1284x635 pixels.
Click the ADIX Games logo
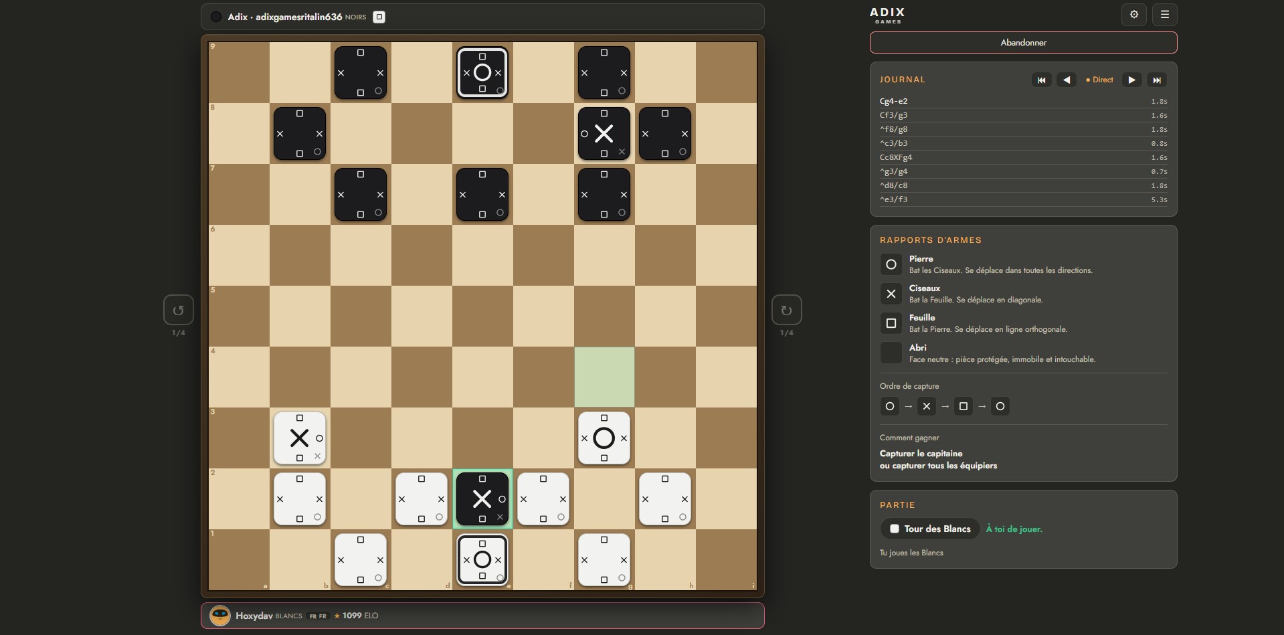tap(888, 15)
